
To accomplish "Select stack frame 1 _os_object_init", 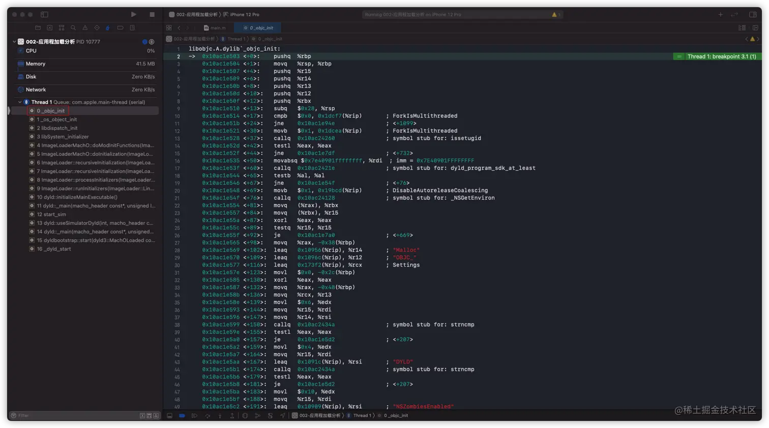I will (85, 119).
